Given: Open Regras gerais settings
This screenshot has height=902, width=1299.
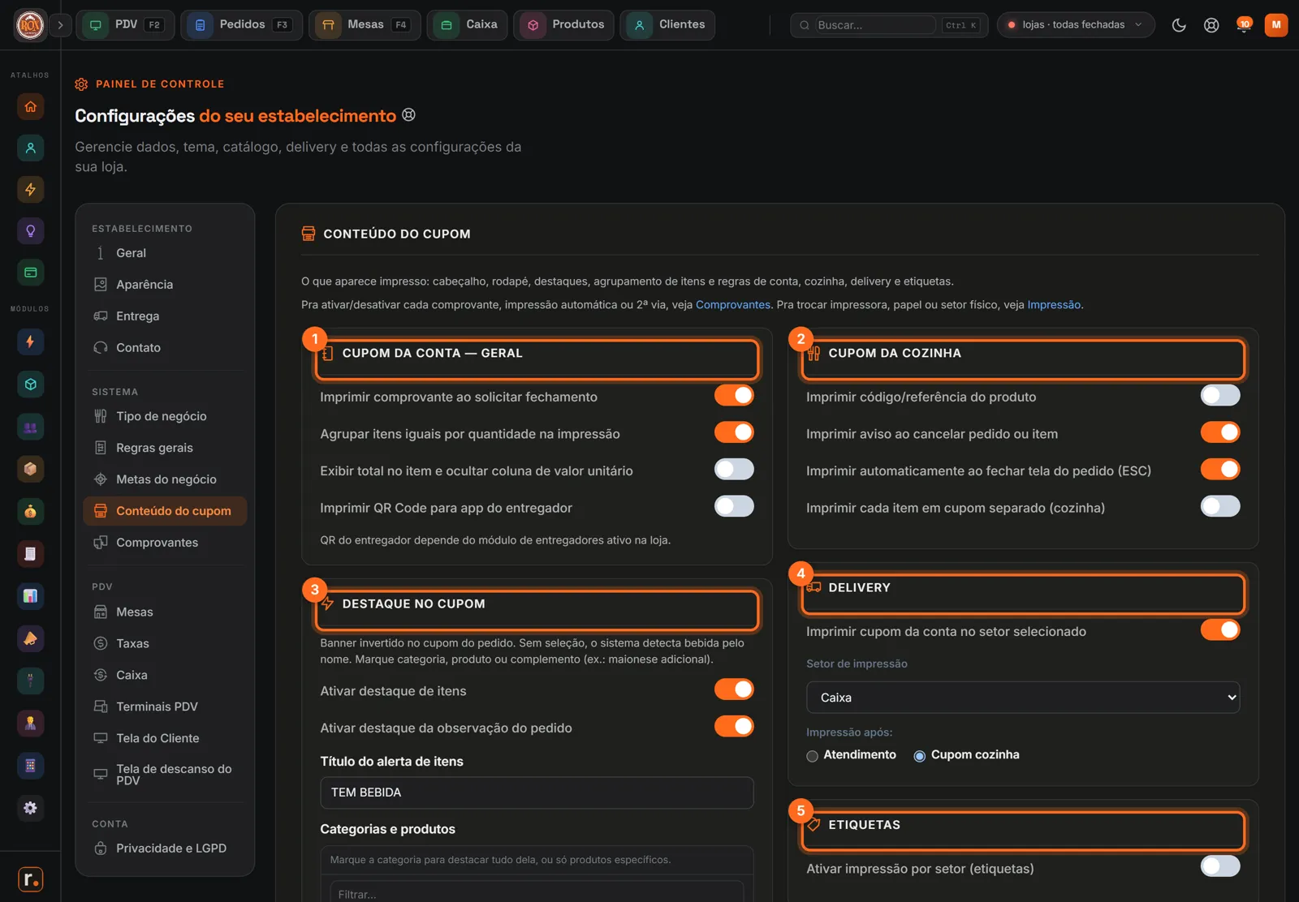Looking at the screenshot, I should click(x=165, y=448).
